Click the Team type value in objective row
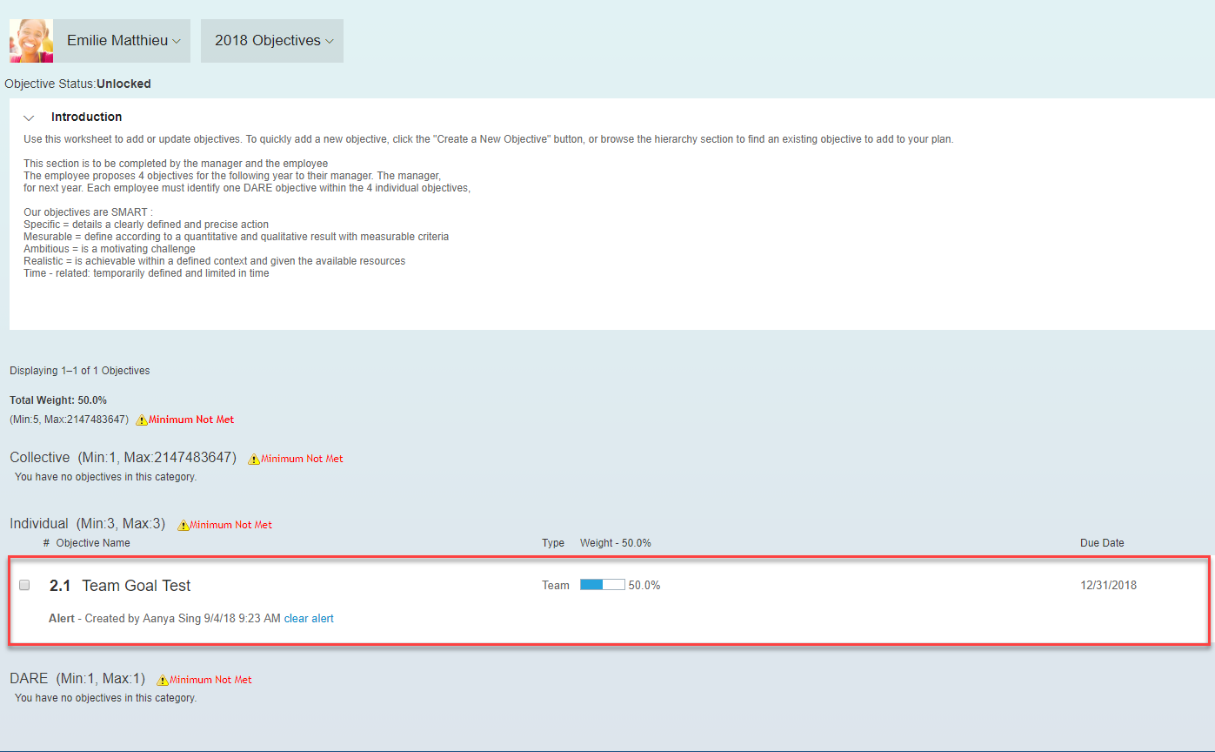Image resolution: width=1215 pixels, height=752 pixels. click(x=556, y=585)
